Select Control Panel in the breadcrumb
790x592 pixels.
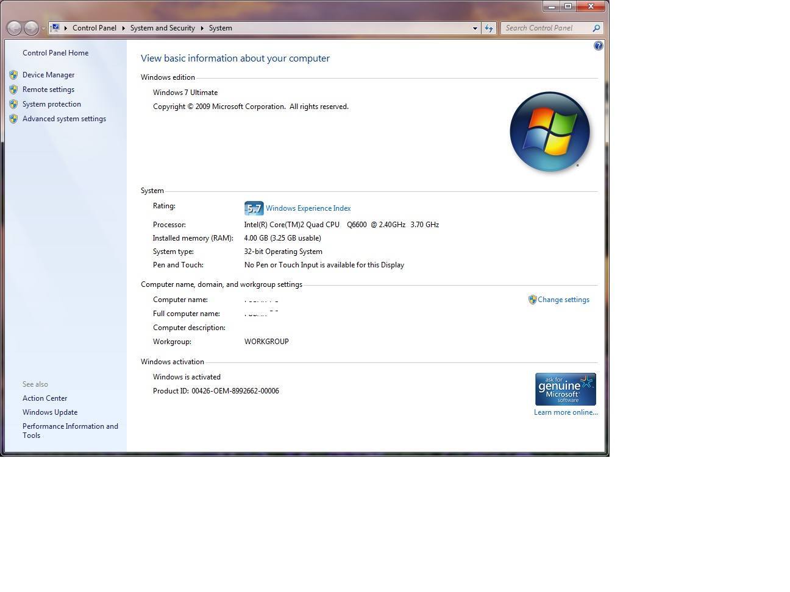[x=94, y=28]
